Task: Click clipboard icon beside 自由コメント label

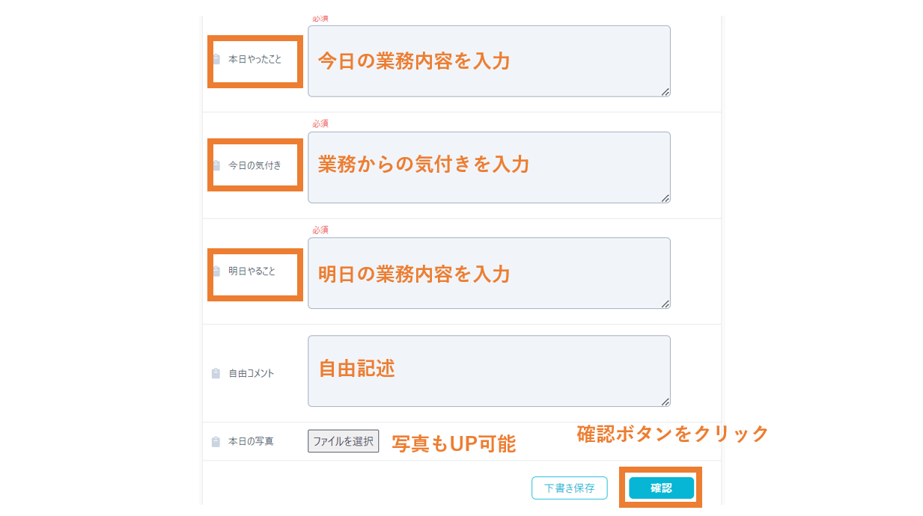Action: point(216,373)
